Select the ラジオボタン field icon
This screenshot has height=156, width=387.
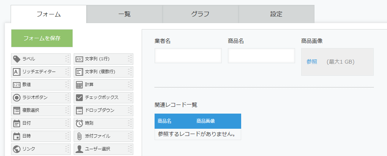pyautogui.click(x=17, y=98)
